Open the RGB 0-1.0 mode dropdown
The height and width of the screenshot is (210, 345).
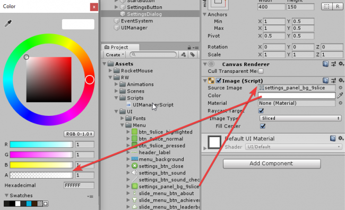pyautogui.click(x=79, y=134)
